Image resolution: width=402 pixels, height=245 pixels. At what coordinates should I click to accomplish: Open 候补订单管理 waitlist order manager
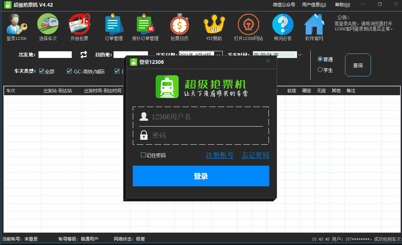[145, 27]
